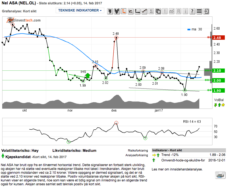Viewport: 227px width, 188px height.
Task: Click the blue ma 30 legend swatch
Action: click(189, 30)
